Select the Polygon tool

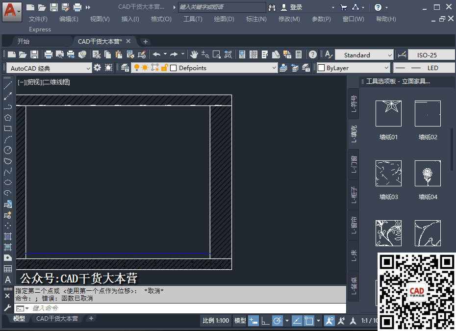pos(8,118)
